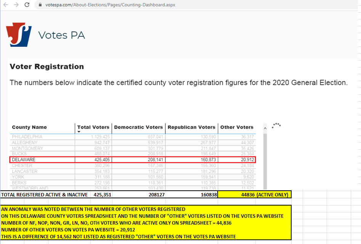This screenshot has height=244, width=361.
Task: Sort by Republican Voters column header
Action: [191, 127]
